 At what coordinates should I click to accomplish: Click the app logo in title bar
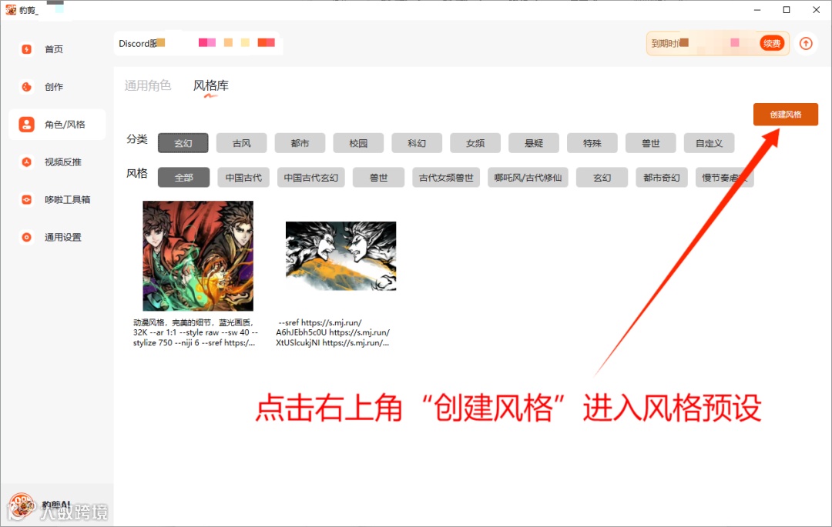pos(11,9)
